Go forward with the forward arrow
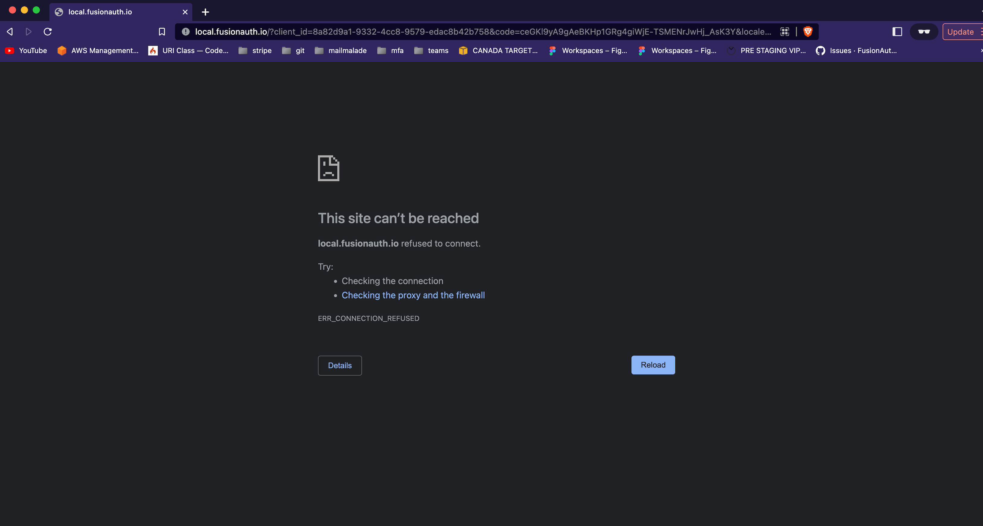Screen dimensions: 983x526 (x=28, y=32)
